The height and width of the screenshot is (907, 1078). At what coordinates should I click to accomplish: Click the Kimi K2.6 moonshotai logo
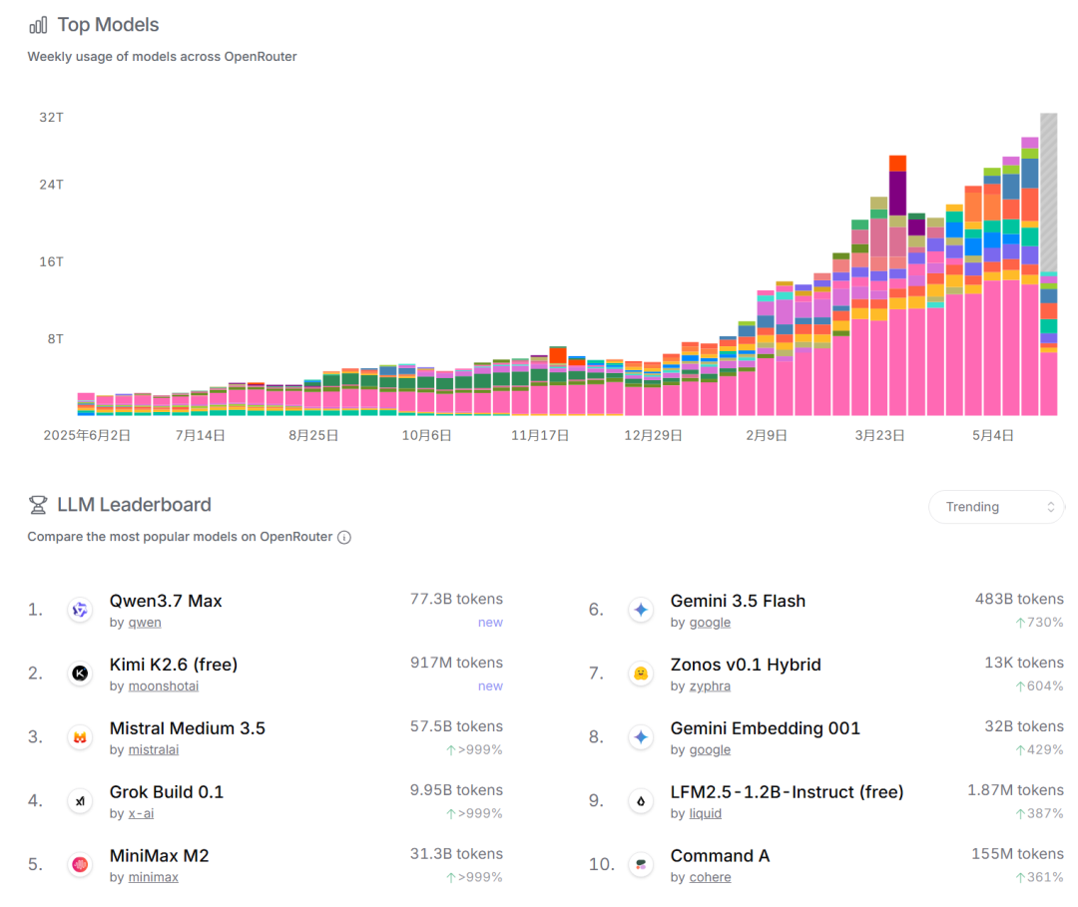pyautogui.click(x=80, y=674)
